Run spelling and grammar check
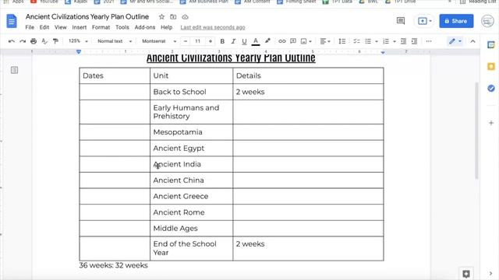 click(44, 41)
